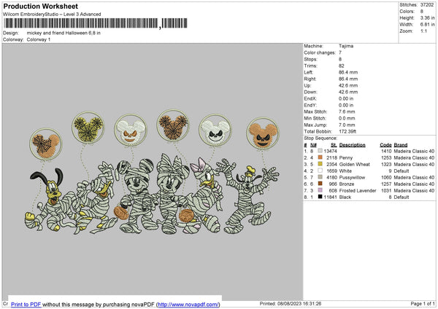Click the Golden Wheat color swatch
Screen dimensions: 438x309
pos(320,164)
